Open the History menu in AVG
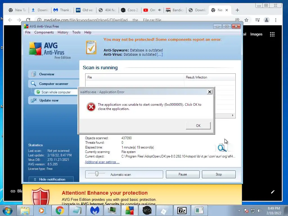The width and height of the screenshot is (288, 216). coord(63,32)
